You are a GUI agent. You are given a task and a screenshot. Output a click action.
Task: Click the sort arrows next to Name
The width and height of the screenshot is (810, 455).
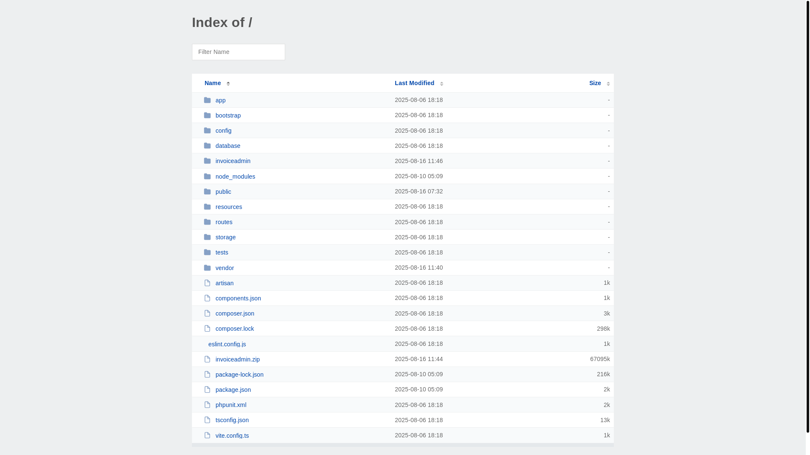click(228, 83)
